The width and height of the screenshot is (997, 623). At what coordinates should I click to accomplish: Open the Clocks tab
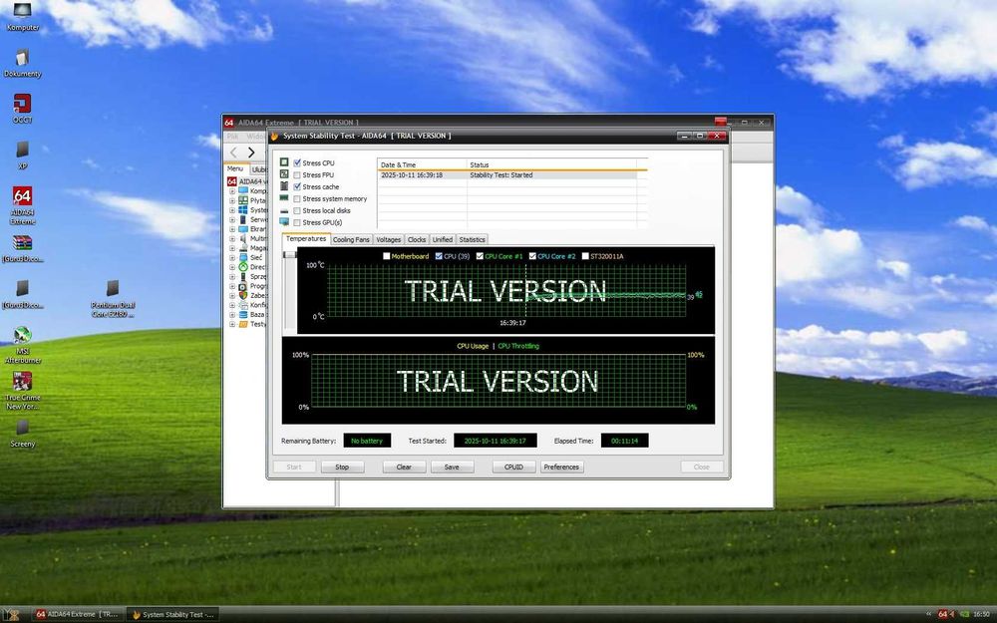(x=417, y=239)
